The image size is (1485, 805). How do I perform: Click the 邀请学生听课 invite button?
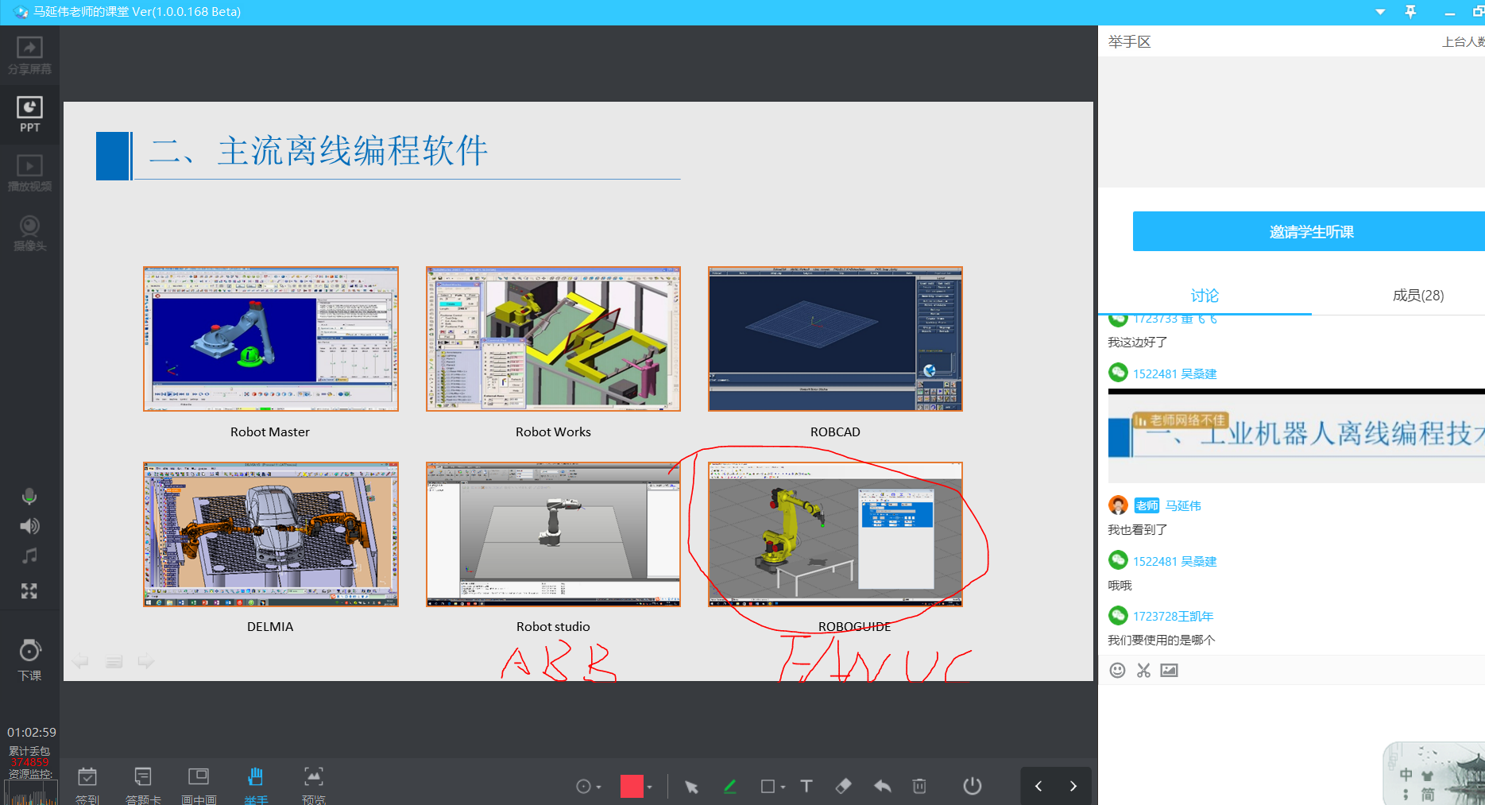click(x=1309, y=231)
